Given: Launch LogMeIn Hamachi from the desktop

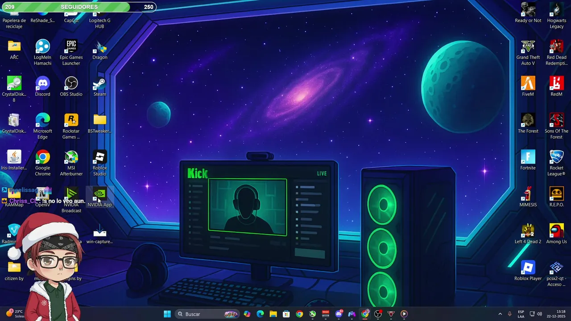Looking at the screenshot, I should 42,53.
